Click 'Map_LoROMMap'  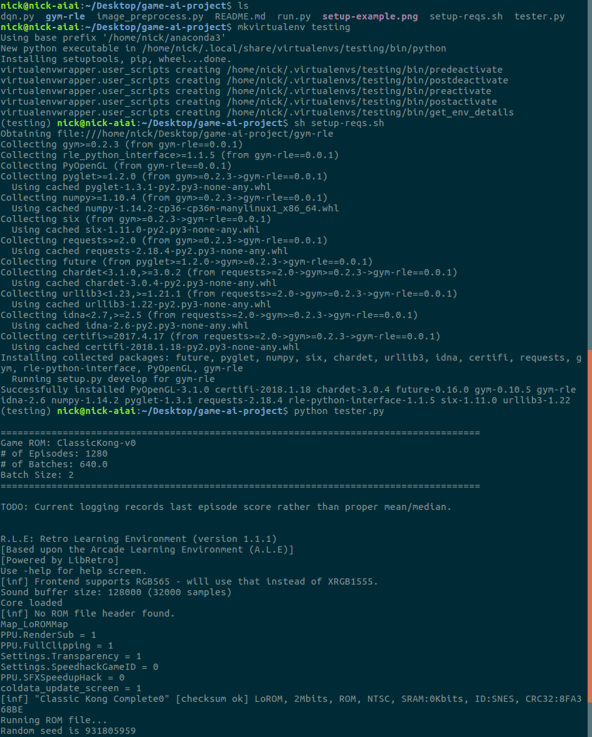coord(34,624)
